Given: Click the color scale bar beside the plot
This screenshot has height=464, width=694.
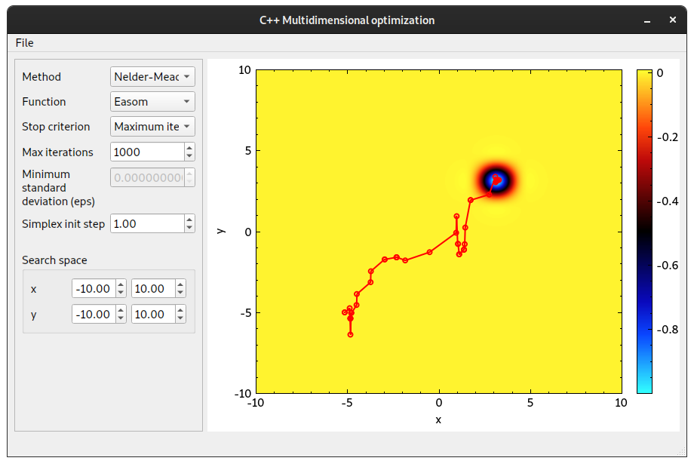Looking at the screenshot, I should pyautogui.click(x=644, y=232).
